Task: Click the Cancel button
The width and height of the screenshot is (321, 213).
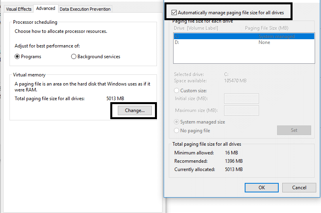Action: point(299,187)
